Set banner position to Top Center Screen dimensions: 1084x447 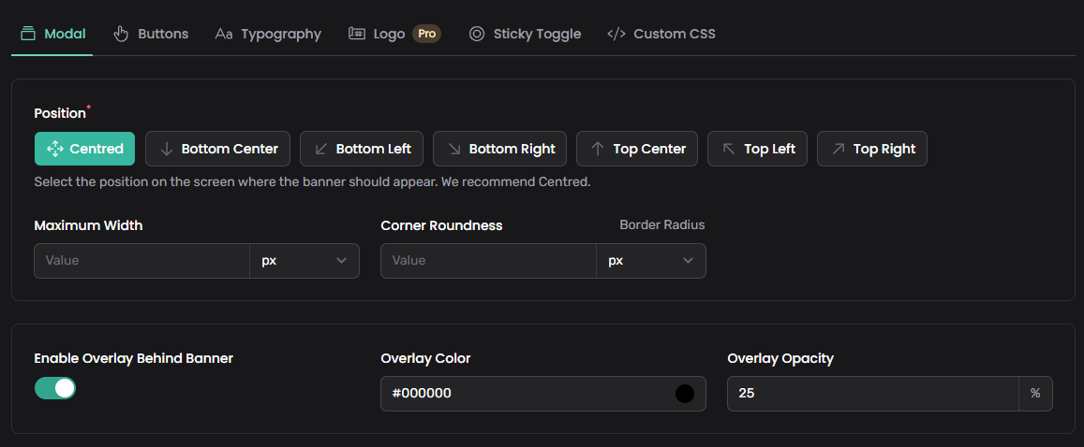click(637, 149)
